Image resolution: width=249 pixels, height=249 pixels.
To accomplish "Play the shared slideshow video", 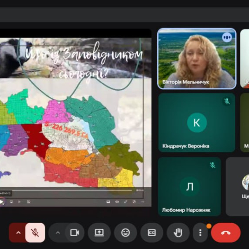I will (x=1, y=202).
